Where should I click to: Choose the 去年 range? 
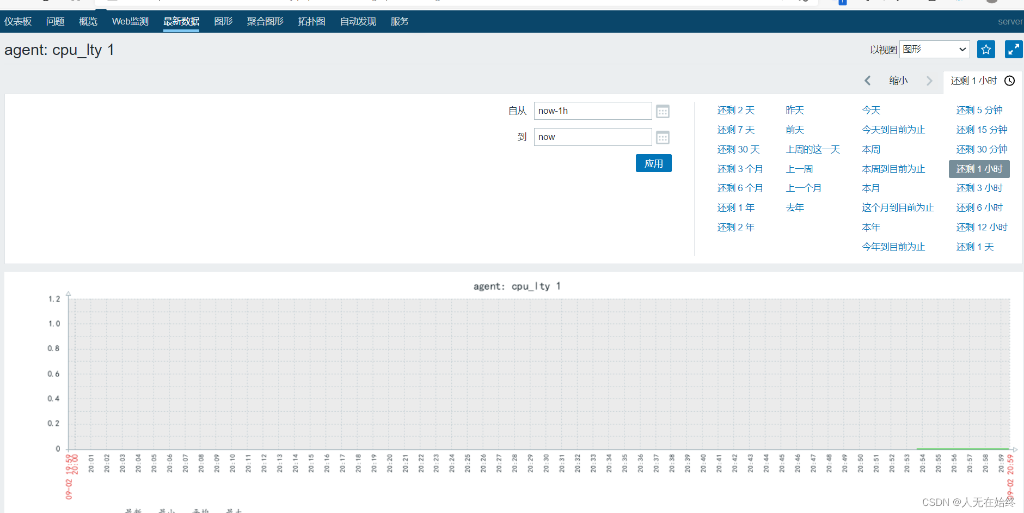[795, 208]
